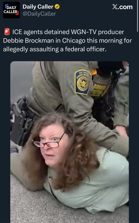139x223 pixels.
Task: Click the name "Debbie Brockman" in the tweet
Action: pos(28,40)
